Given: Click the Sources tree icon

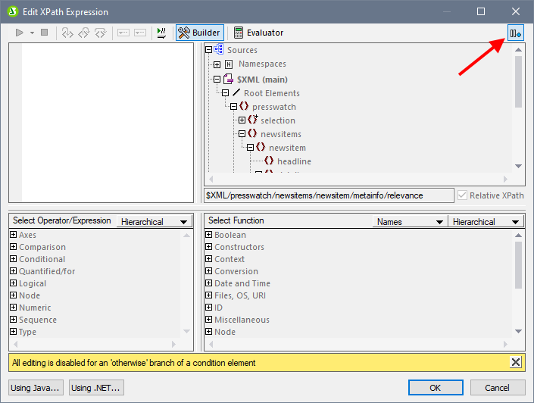Looking at the screenshot, I should pyautogui.click(x=219, y=49).
